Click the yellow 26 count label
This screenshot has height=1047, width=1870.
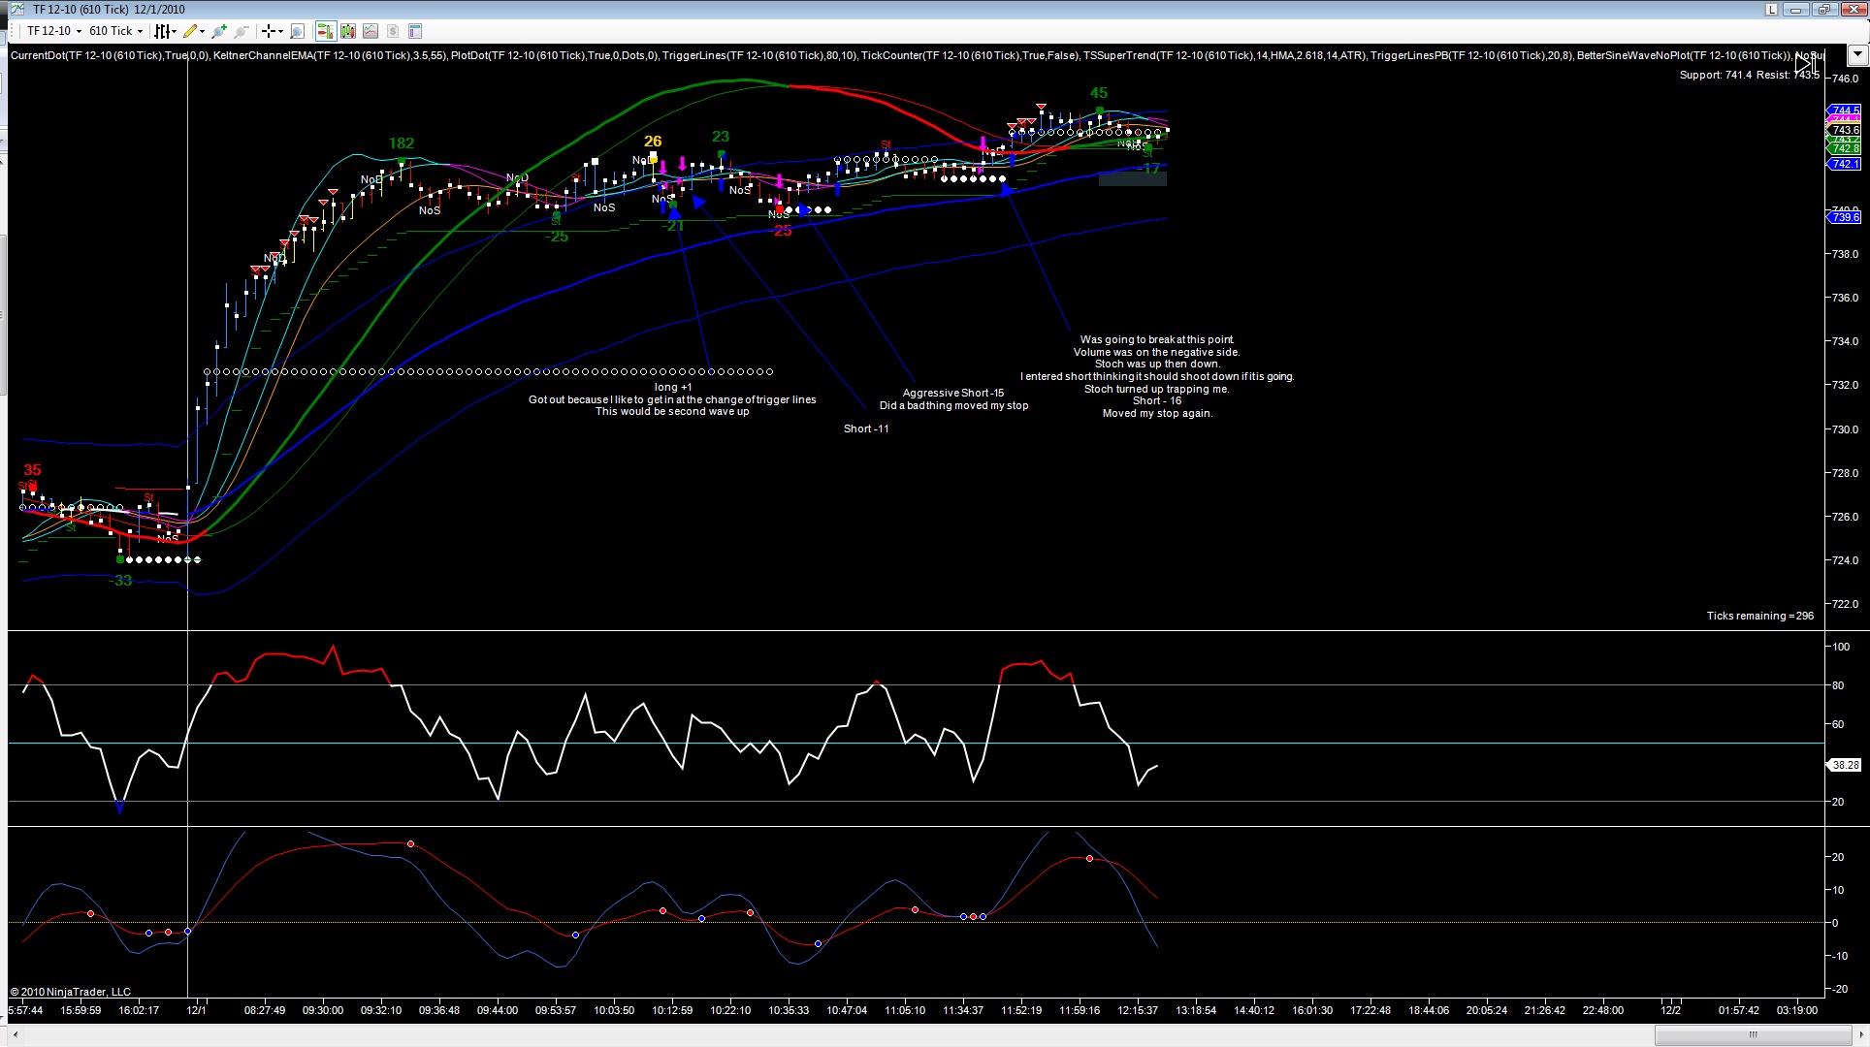(x=653, y=142)
